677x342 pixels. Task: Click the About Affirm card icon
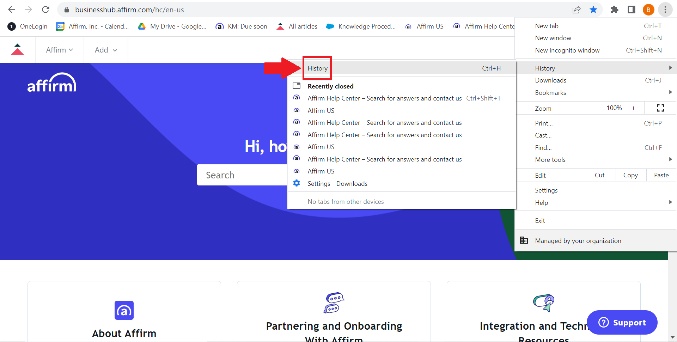124,310
